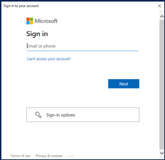Click the scrollbar up arrow

coord(162,16)
